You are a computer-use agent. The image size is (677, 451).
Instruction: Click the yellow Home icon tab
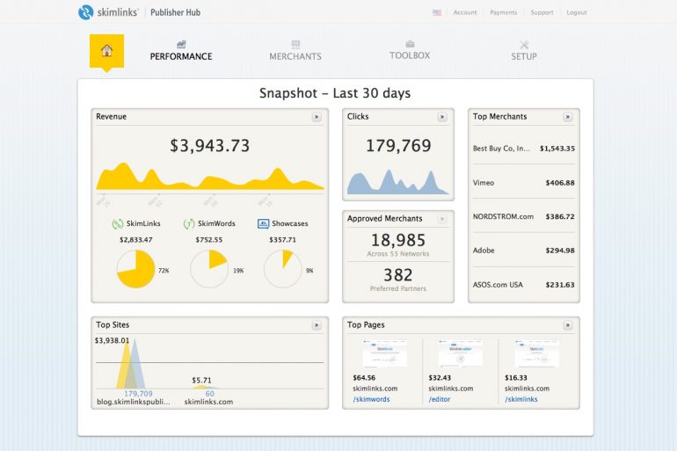pyautogui.click(x=106, y=51)
